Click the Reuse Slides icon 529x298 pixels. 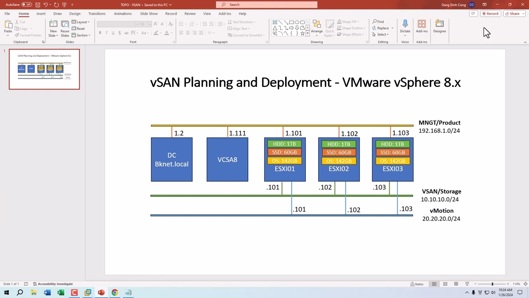[65, 25]
